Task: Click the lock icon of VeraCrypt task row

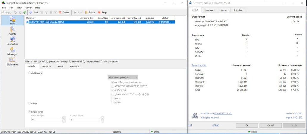Action: (x=27, y=22)
